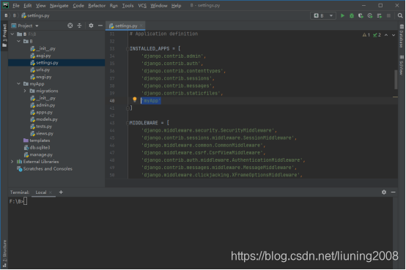406x270 pixels.
Task: Click the intention lightbulb on line 40
Action: [x=134, y=100]
